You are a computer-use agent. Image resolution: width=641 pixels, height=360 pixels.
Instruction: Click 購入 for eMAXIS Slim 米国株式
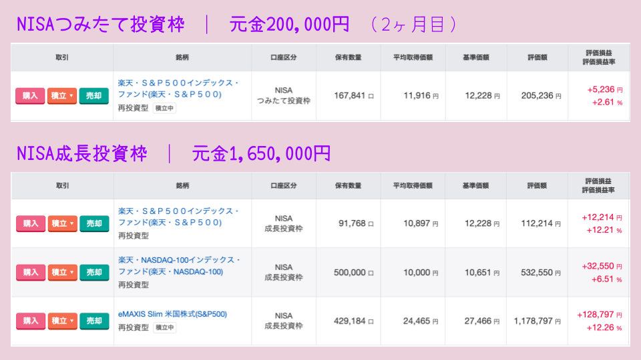click(31, 321)
